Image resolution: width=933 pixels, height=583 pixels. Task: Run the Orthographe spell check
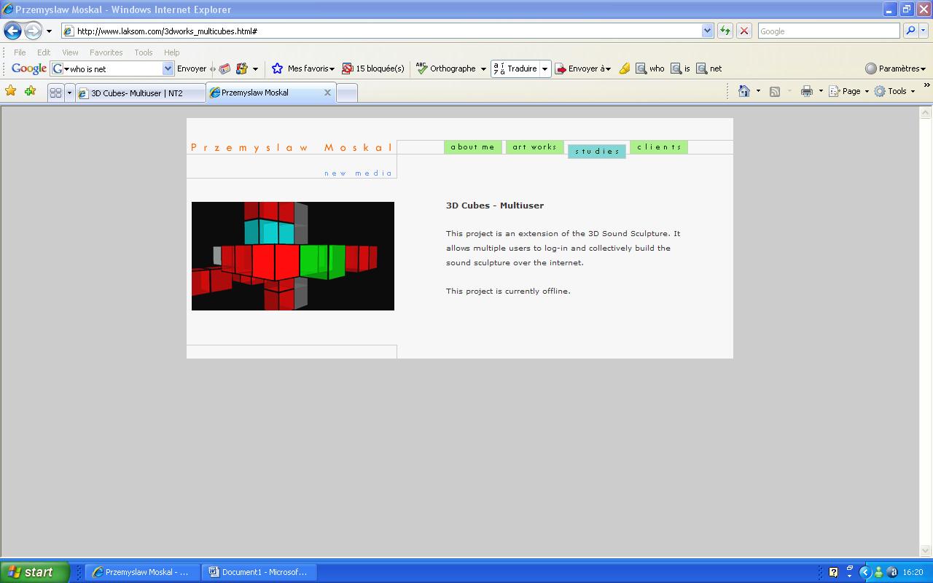tap(445, 69)
